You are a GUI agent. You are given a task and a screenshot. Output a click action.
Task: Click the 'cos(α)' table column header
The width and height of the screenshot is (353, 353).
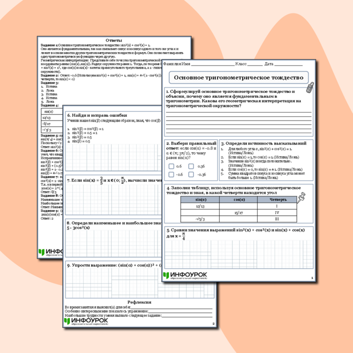tap(238, 200)
